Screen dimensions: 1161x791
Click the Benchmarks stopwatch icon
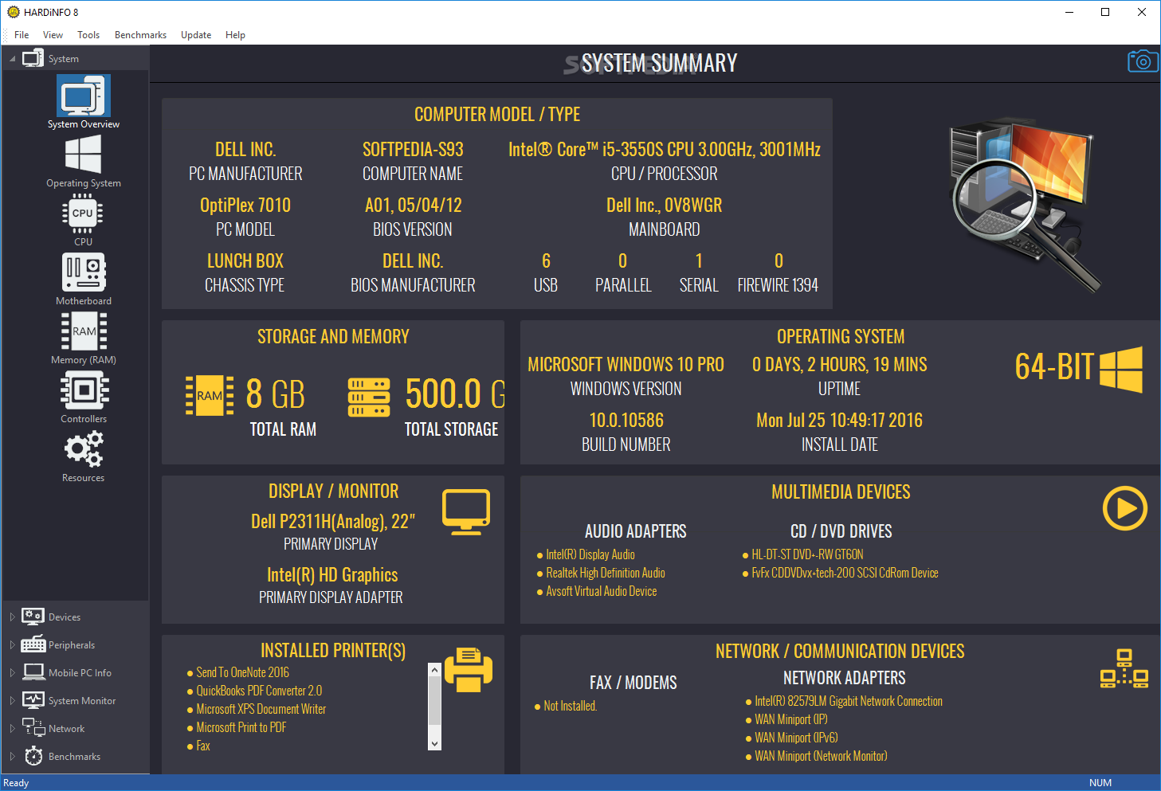pyautogui.click(x=33, y=756)
